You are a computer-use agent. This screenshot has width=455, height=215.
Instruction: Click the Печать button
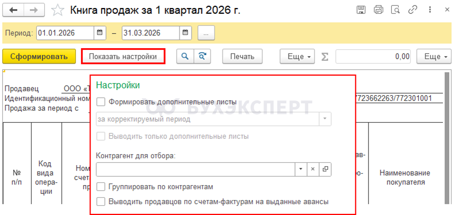242,56
